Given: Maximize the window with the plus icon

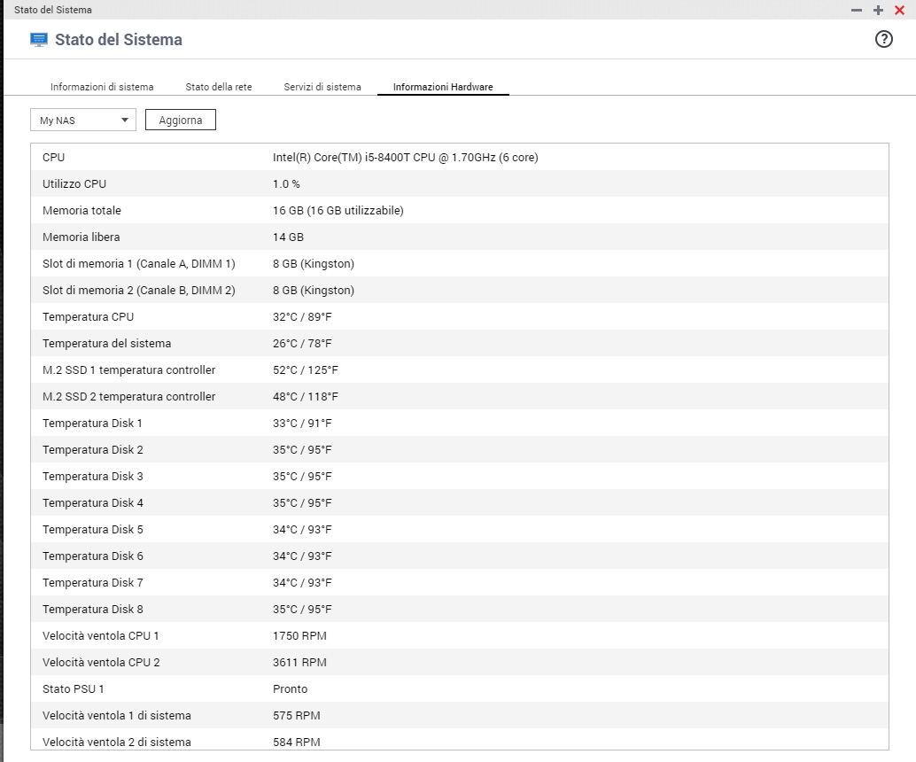Looking at the screenshot, I should 878,10.
